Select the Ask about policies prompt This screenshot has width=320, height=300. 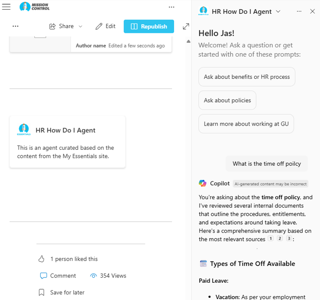coord(227,100)
